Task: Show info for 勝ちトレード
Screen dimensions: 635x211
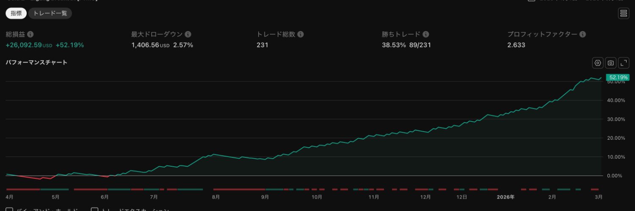Action: coord(426,35)
